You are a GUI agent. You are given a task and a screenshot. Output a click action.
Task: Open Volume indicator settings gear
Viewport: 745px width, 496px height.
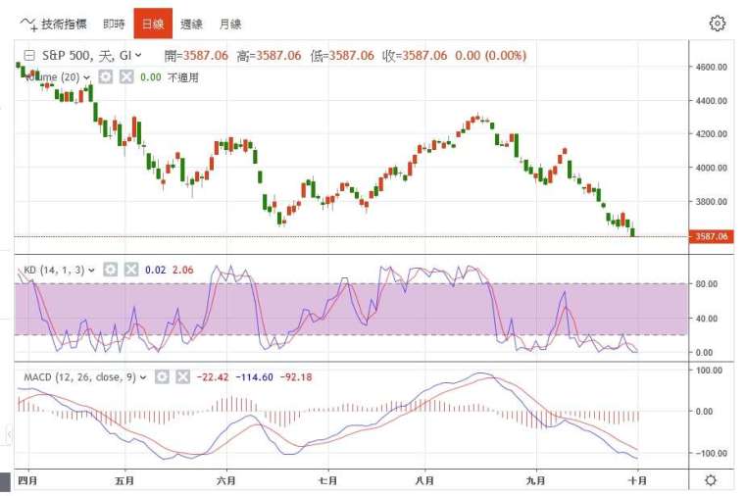click(x=106, y=77)
